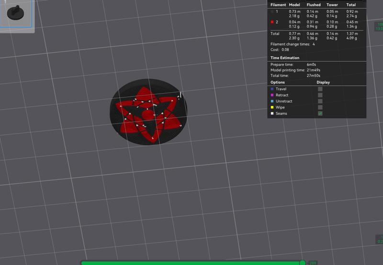Click the yellow Wipe color swatch

[272, 107]
